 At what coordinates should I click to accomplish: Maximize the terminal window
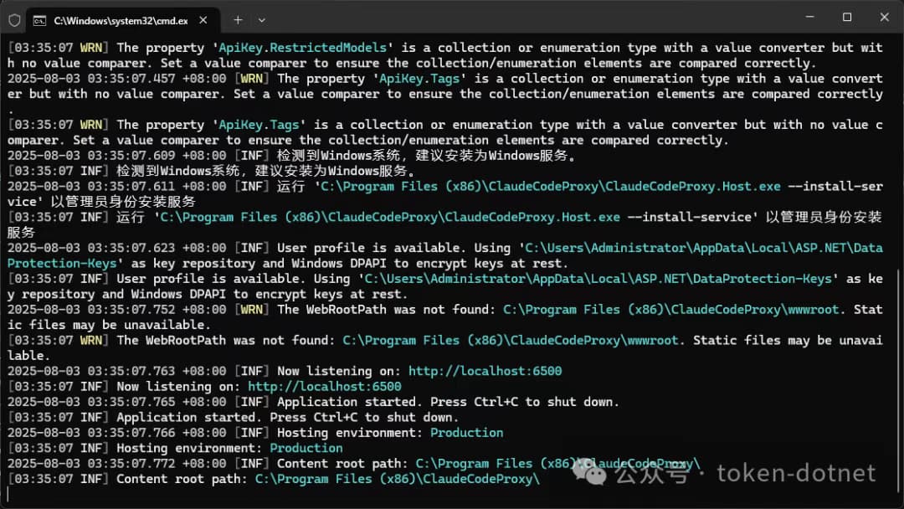coord(847,18)
